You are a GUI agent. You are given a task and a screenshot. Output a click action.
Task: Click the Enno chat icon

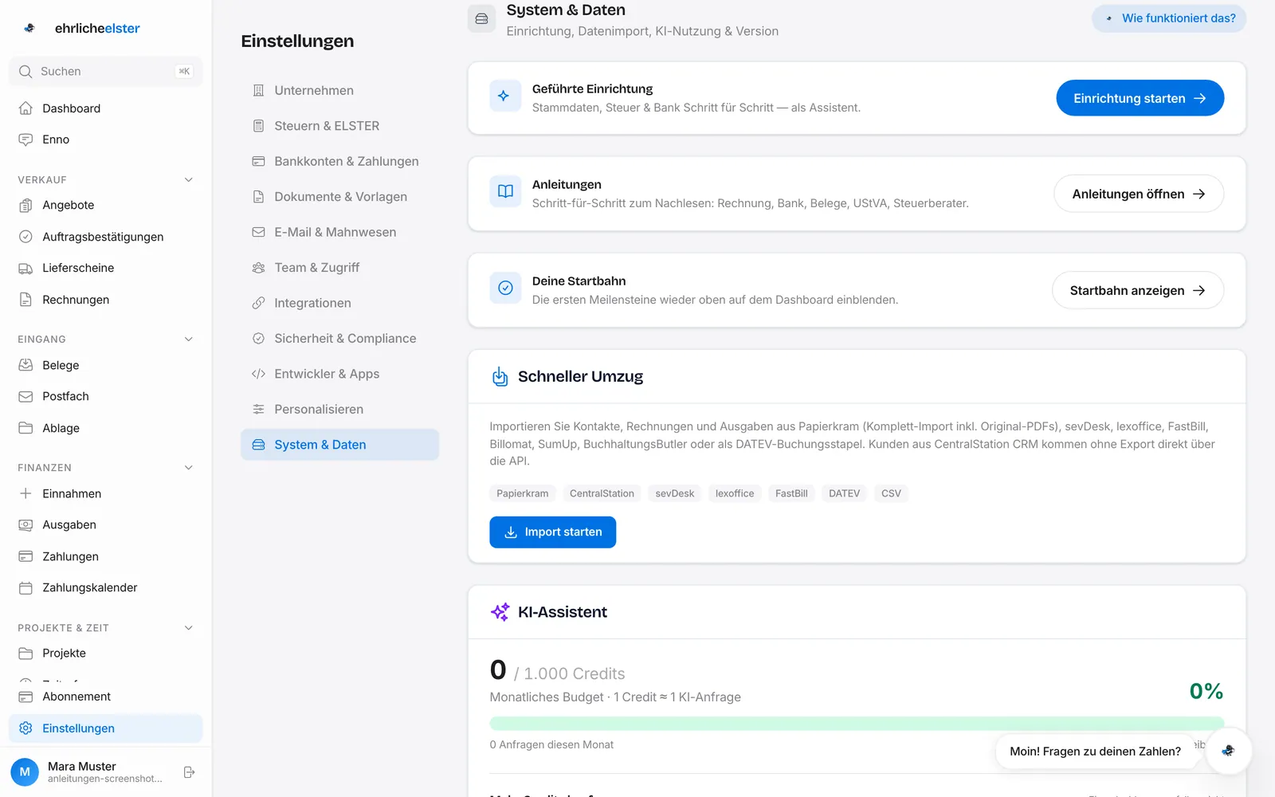coord(25,139)
